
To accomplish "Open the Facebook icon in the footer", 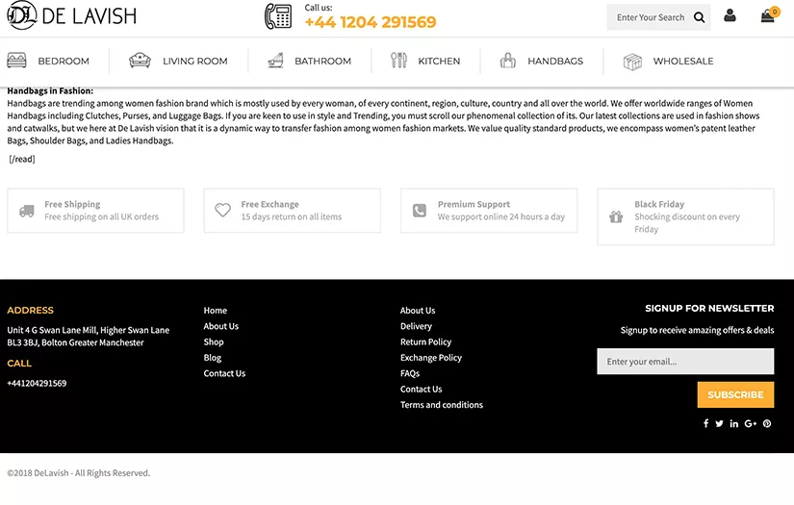I will coord(705,423).
